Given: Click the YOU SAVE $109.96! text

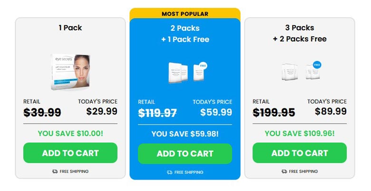Looking at the screenshot, I should (300, 134).
